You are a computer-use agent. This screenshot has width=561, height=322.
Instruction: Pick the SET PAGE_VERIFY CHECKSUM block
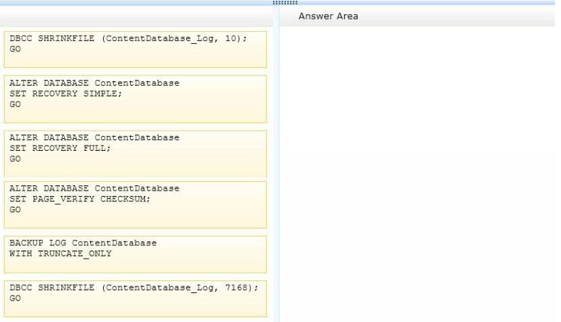[136, 205]
